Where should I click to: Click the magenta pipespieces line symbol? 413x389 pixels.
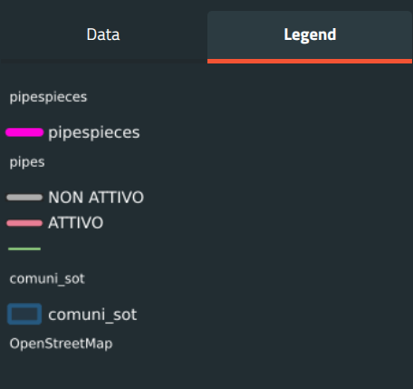[x=24, y=132]
